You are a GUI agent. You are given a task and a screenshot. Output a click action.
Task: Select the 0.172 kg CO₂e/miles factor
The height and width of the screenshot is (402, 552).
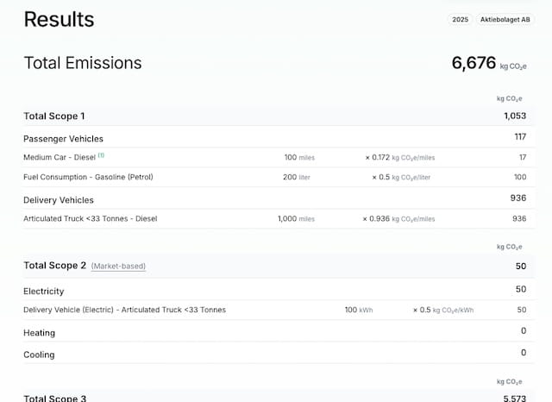click(400, 157)
